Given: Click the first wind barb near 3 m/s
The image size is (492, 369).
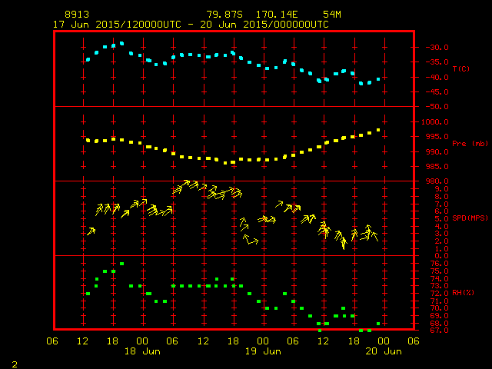Looking at the screenshot, I should pos(91,231).
